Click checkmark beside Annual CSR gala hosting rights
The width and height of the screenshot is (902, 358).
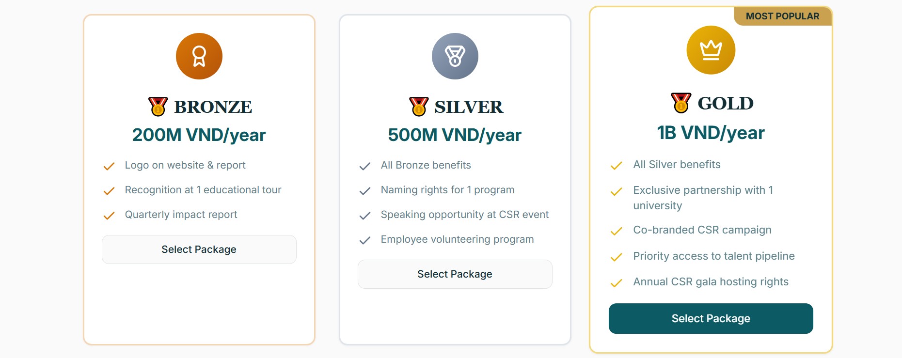[x=616, y=283]
